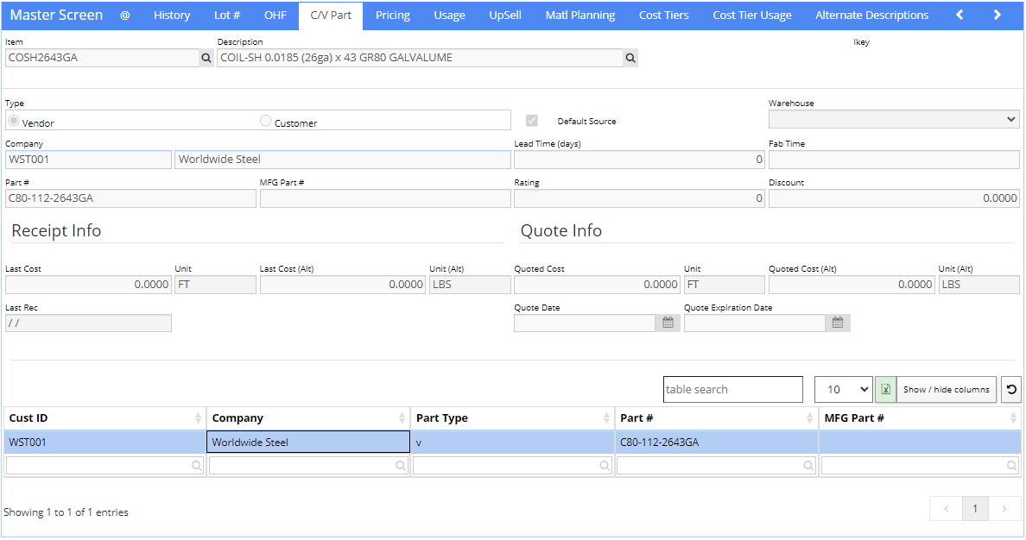Switch to Matl Planning tab

pyautogui.click(x=580, y=15)
